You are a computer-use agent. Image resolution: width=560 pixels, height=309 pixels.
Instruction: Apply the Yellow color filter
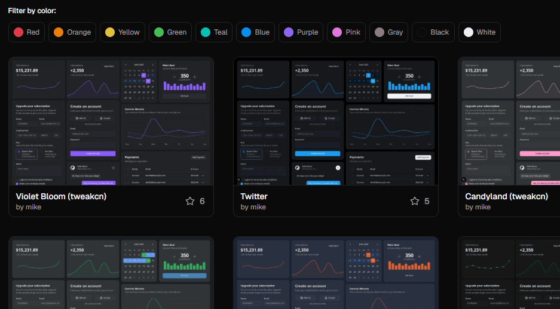point(122,32)
